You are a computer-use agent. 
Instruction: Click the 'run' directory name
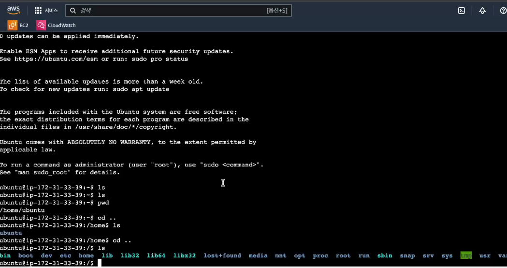(x=364, y=255)
